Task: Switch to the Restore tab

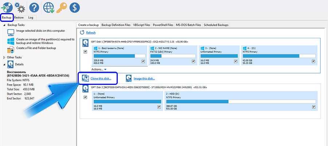Action: click(19, 17)
